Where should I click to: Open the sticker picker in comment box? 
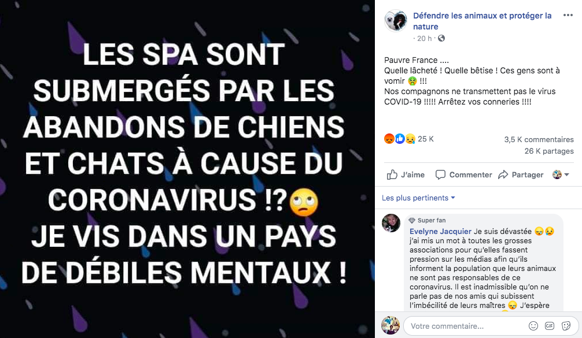point(566,326)
